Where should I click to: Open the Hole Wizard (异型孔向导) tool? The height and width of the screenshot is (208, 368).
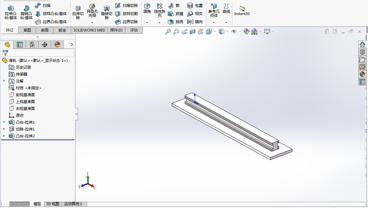pos(92,11)
